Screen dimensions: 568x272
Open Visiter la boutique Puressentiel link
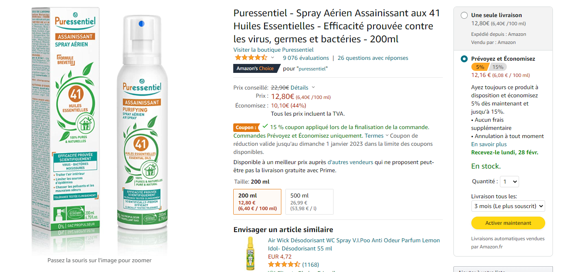coord(274,50)
